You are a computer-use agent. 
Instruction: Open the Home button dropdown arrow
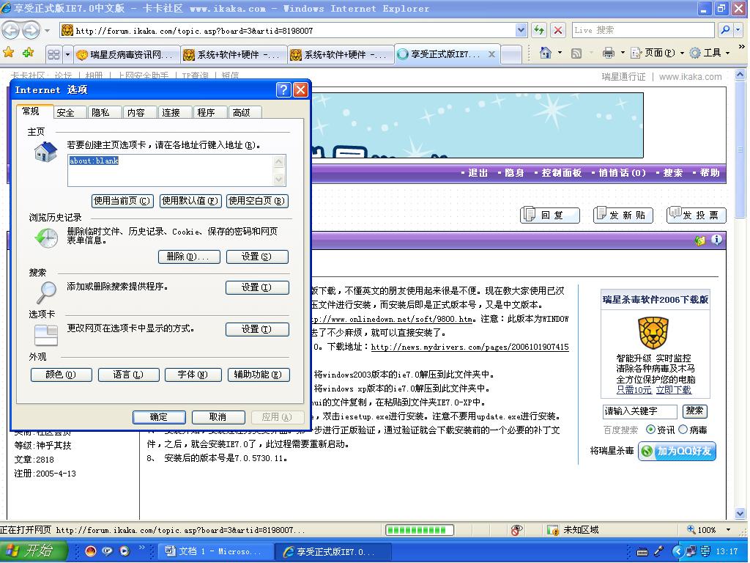pos(560,53)
